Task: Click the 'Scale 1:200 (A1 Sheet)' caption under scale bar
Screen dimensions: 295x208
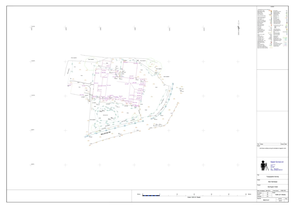Action: [x=194, y=197]
